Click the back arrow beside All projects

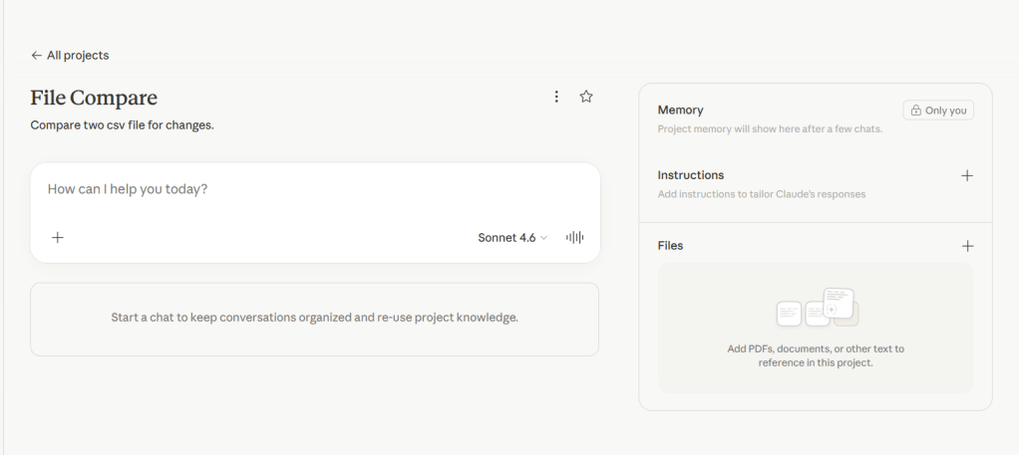coord(37,56)
